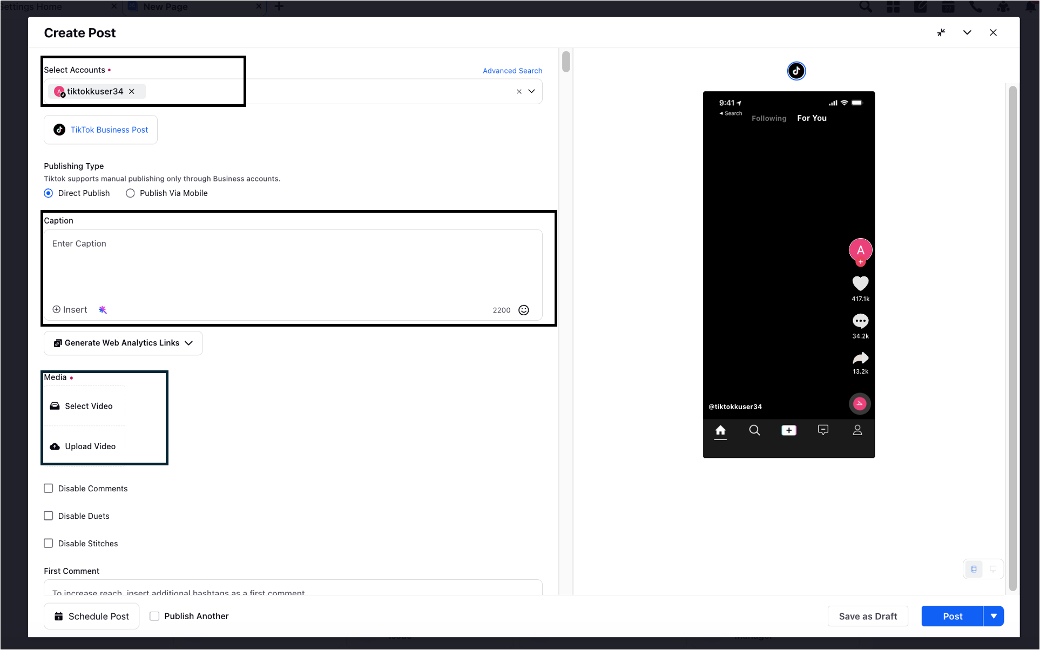Click the blue Post button

pyautogui.click(x=953, y=617)
